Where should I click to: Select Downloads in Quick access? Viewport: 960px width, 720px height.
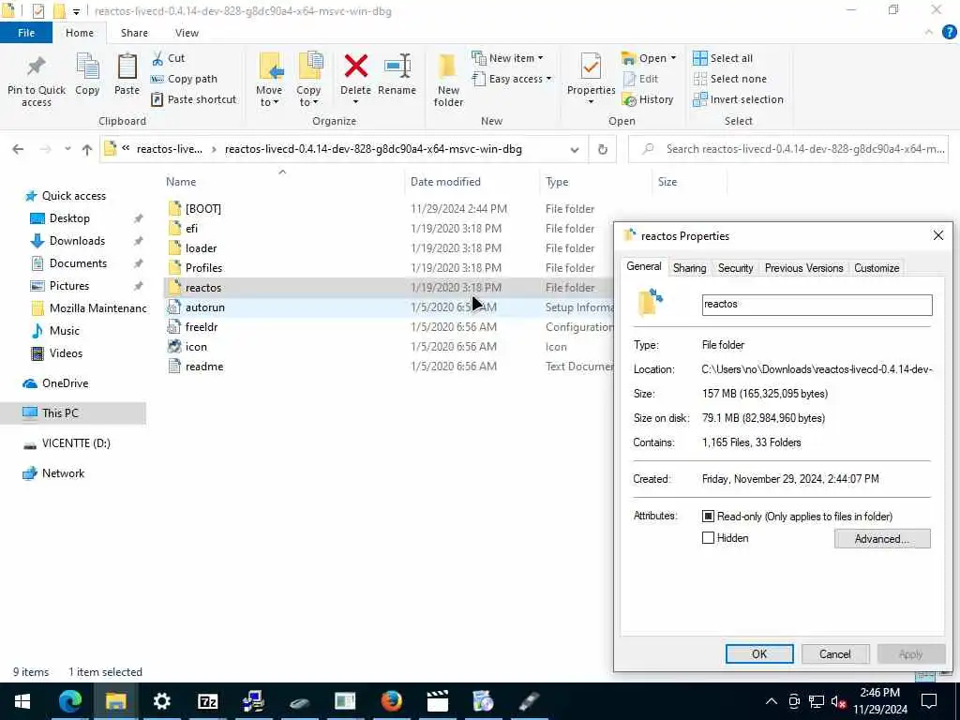coord(77,241)
